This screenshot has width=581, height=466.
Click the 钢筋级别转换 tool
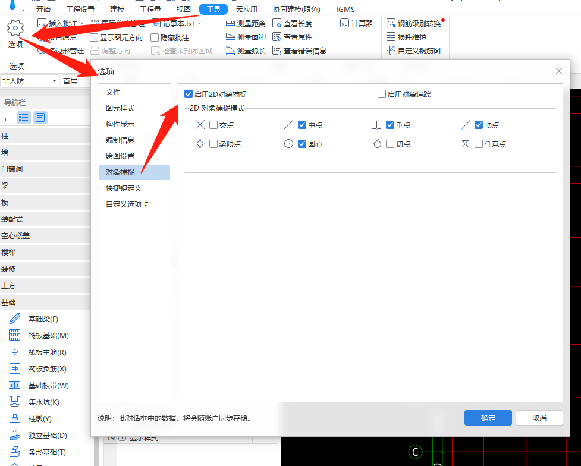tap(413, 23)
